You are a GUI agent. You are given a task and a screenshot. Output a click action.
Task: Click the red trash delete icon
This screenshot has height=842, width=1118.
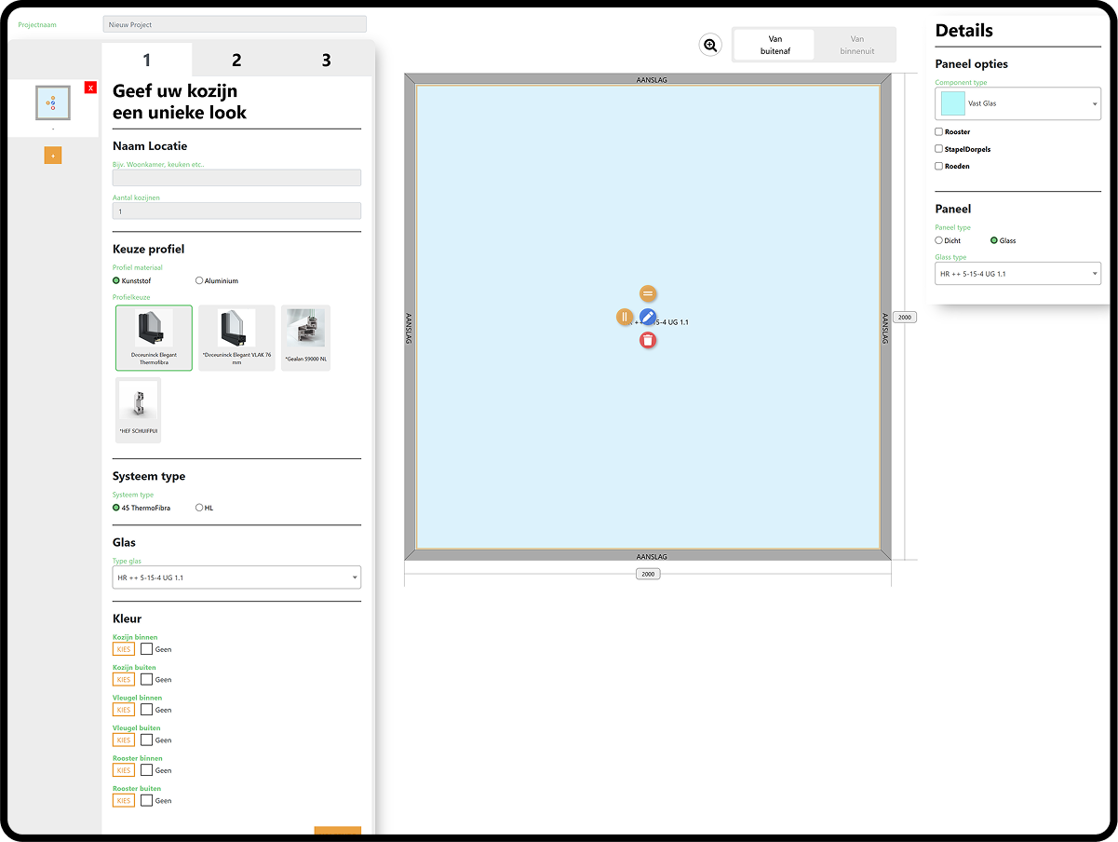click(x=648, y=340)
